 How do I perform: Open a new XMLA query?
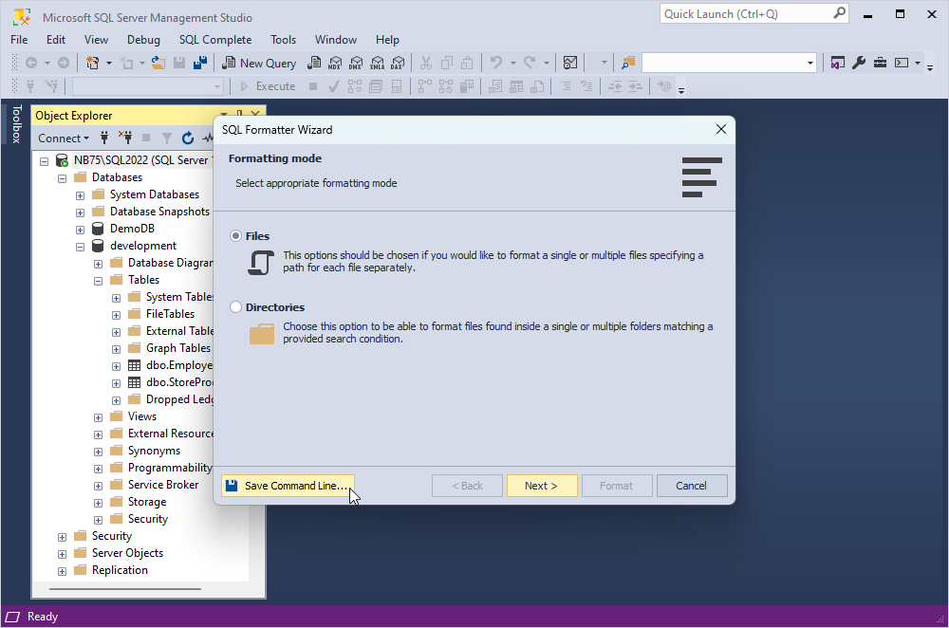377,63
